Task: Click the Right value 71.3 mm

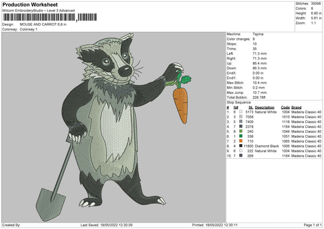Action: (x=260, y=58)
